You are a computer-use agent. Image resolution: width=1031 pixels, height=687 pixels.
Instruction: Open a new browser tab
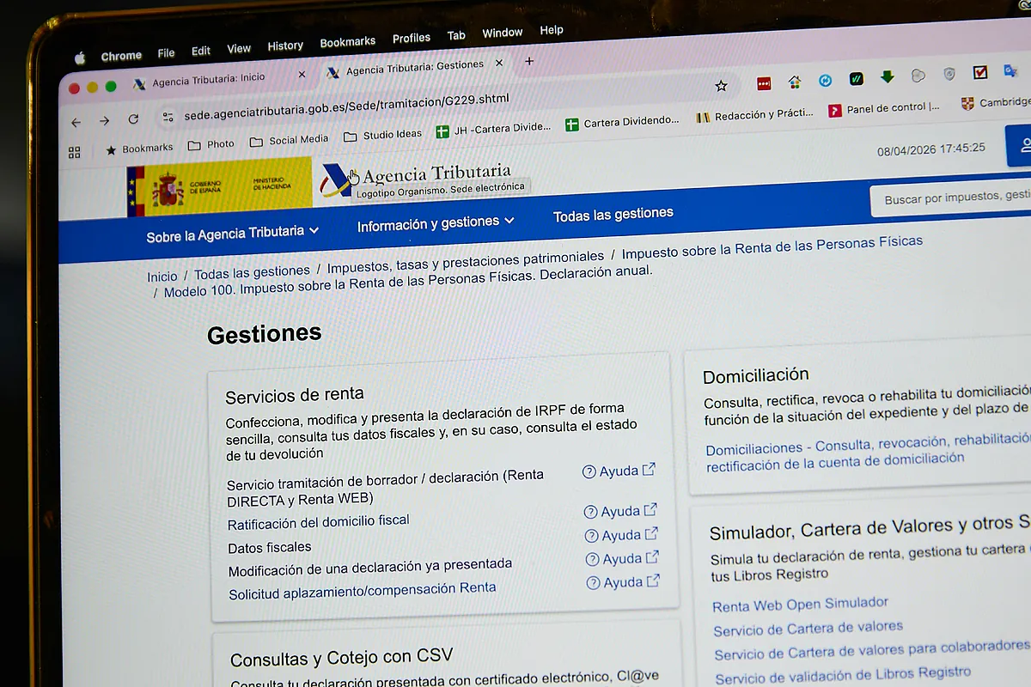(x=529, y=61)
